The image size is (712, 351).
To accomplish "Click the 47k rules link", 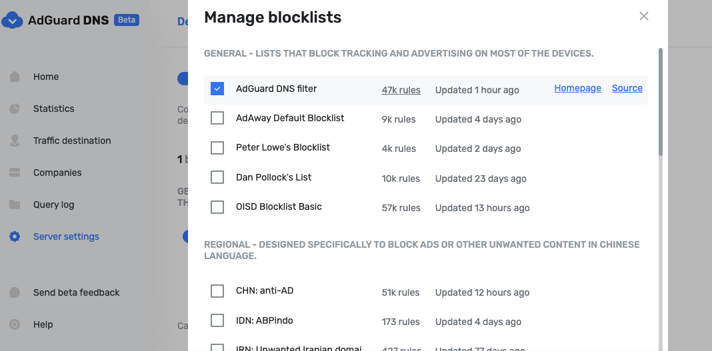I will (401, 90).
